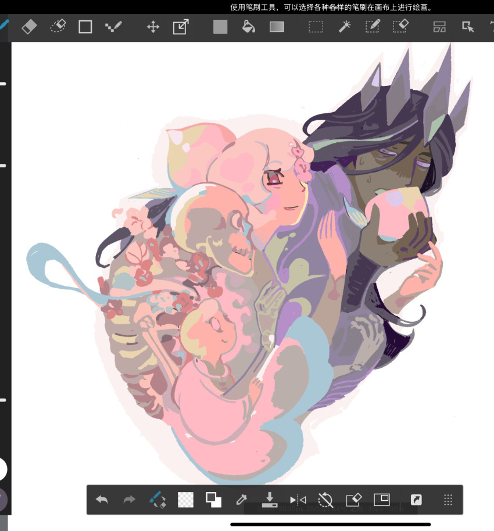Select the Eraser tool
Viewport: 494px width, 531px height.
click(x=29, y=27)
